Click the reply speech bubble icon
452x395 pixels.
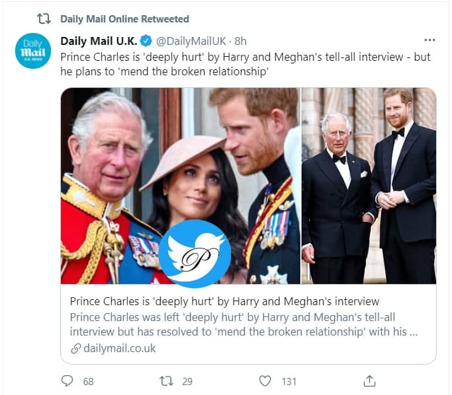pos(67,381)
